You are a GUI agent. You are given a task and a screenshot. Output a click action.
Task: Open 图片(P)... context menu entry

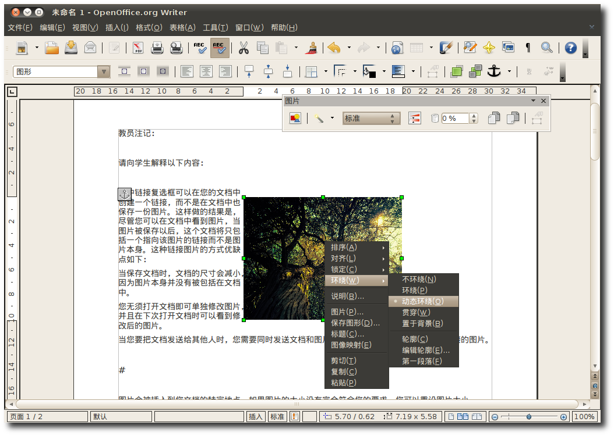(x=357, y=312)
